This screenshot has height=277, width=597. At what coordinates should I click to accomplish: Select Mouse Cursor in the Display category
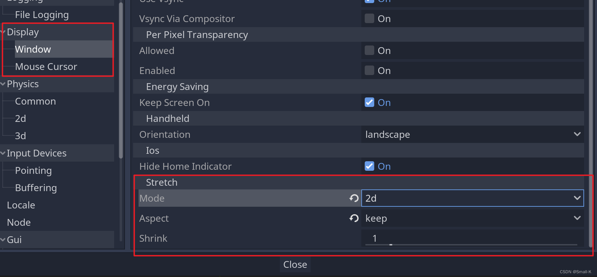46,67
